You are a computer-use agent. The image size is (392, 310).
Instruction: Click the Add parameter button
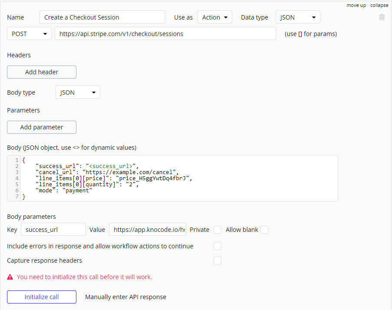41,127
